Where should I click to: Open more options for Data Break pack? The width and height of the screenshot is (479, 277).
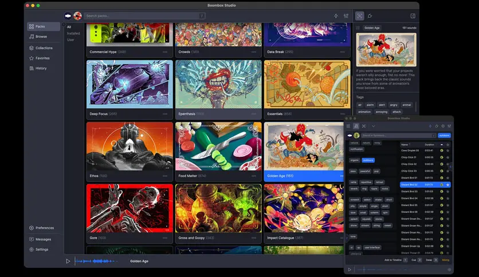tap(343, 52)
